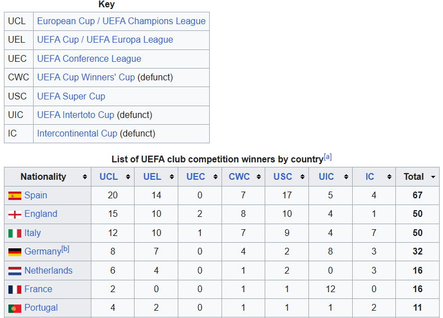Screen dimensions: 443x318
Task: Follow the UEFA Intertoto Cup link
Action: tap(76, 115)
